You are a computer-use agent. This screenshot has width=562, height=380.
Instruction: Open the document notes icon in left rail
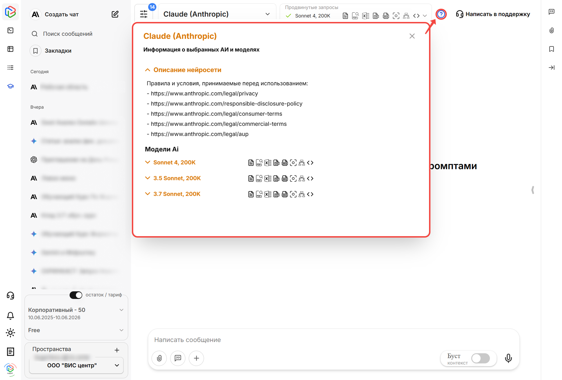coord(10,351)
